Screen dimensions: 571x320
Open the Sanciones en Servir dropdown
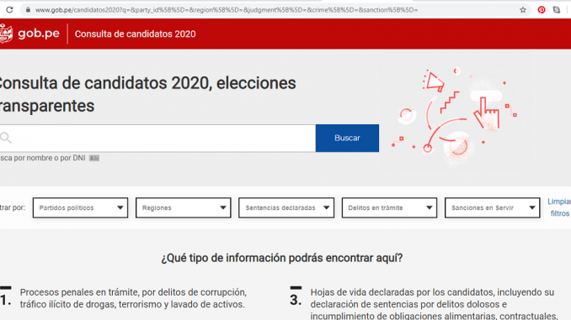(493, 207)
